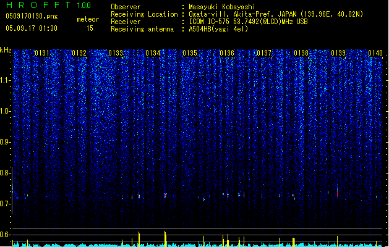The height and width of the screenshot is (247, 389).
Task: Click the Receiving antenna label
Action: 142,29
